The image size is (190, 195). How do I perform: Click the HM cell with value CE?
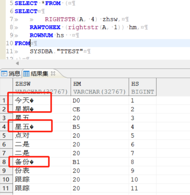coord(100,109)
